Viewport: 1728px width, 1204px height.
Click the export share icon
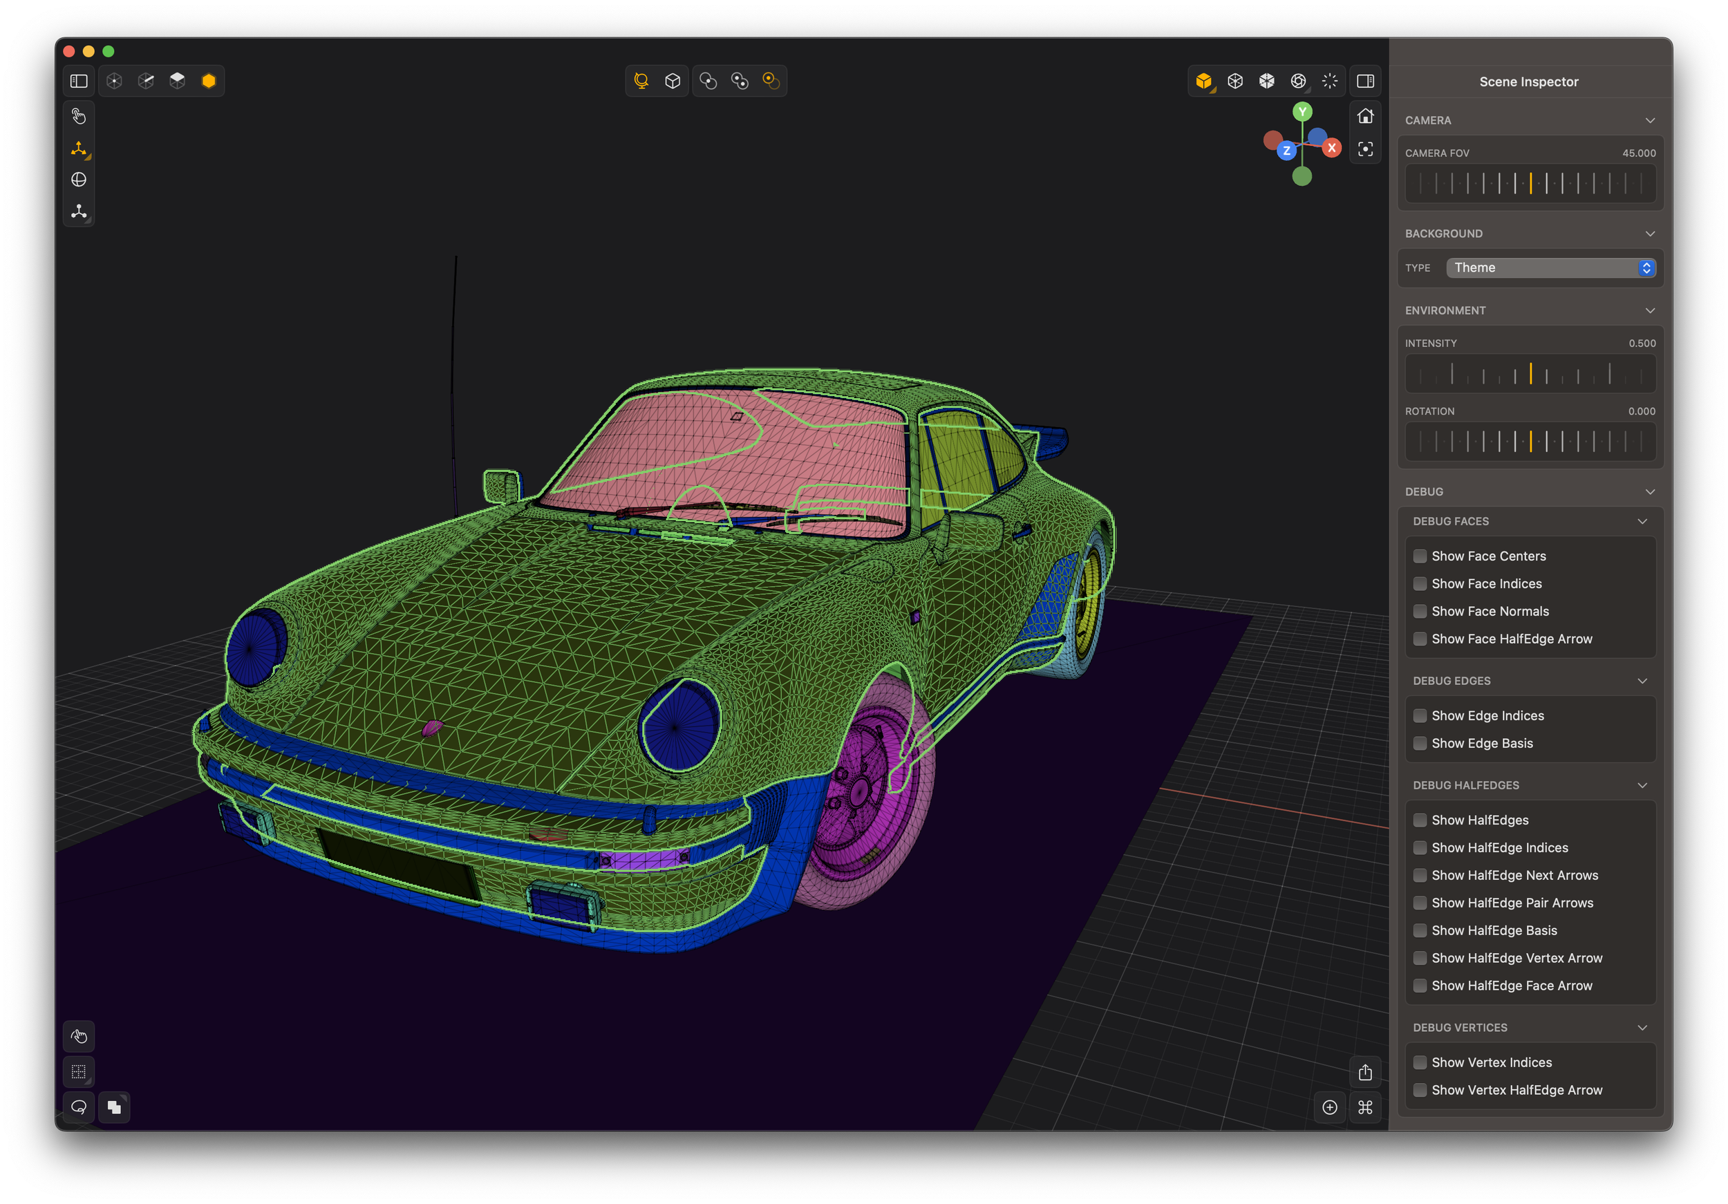click(1365, 1072)
